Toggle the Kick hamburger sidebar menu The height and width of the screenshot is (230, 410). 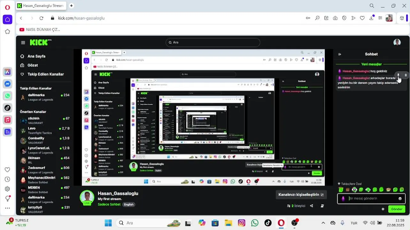click(x=23, y=42)
